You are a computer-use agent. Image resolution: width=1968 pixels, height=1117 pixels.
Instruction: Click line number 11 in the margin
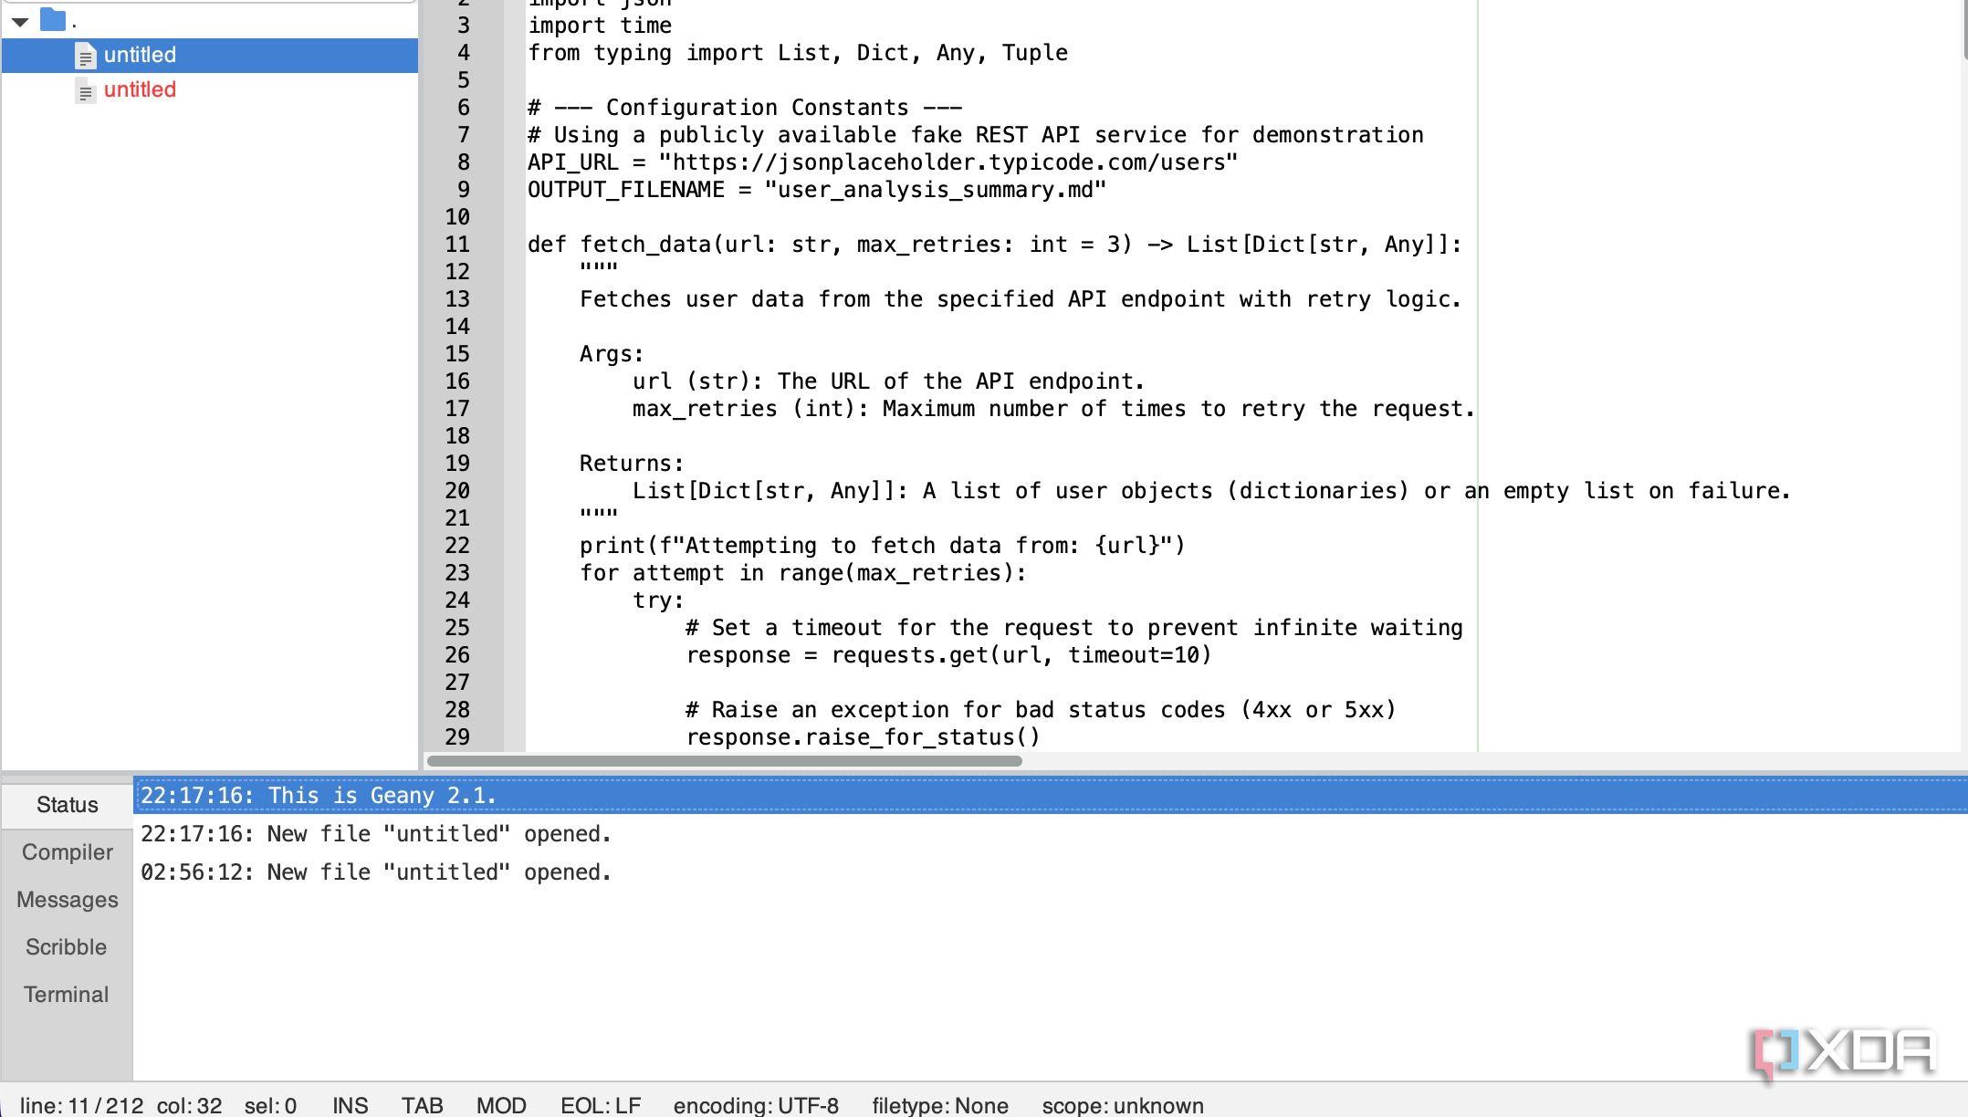point(457,245)
